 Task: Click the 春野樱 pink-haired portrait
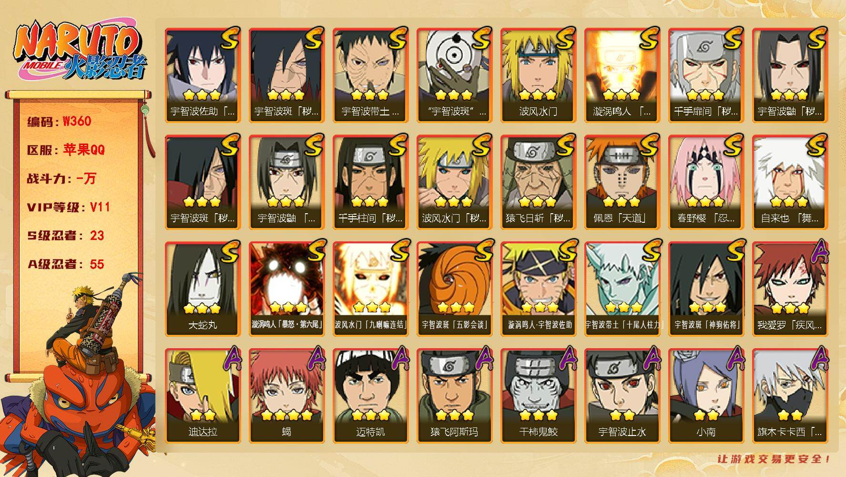(x=706, y=182)
